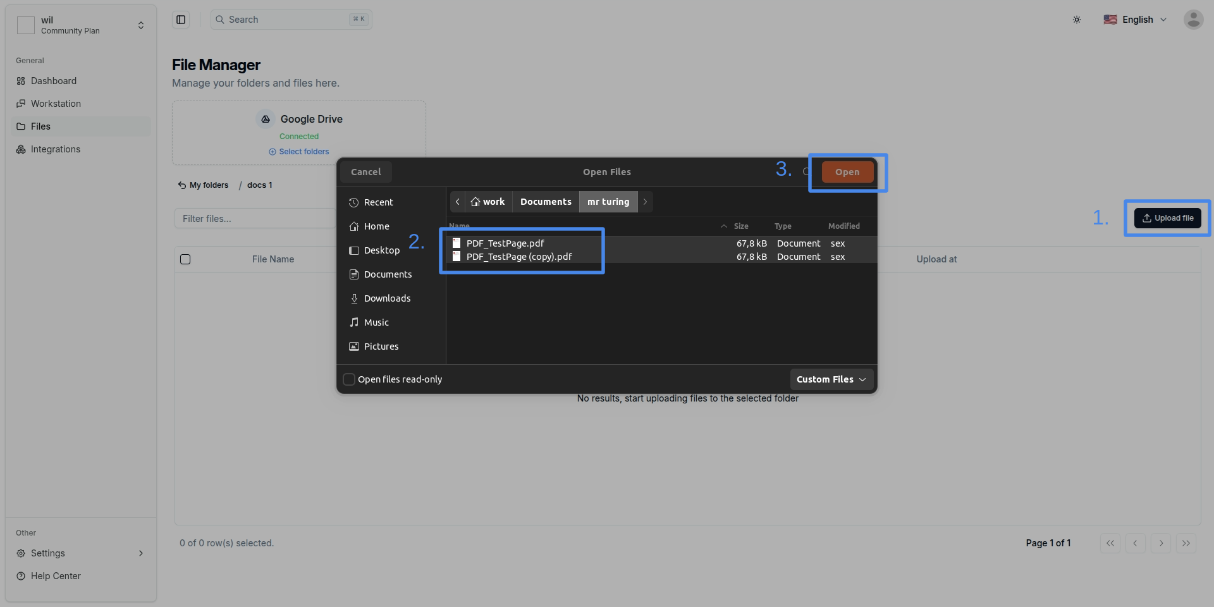The image size is (1214, 607).
Task: Navigate to Documents in the dialog breadcrumb
Action: (545, 201)
